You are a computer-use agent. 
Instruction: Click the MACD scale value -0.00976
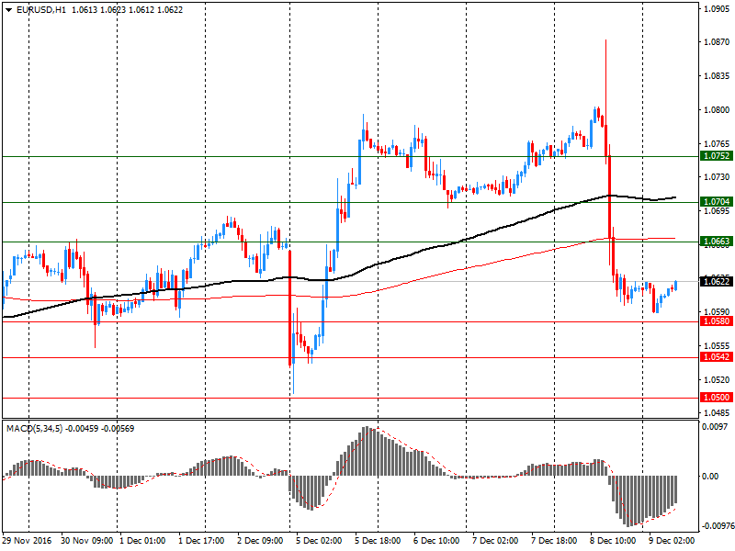[x=717, y=526]
